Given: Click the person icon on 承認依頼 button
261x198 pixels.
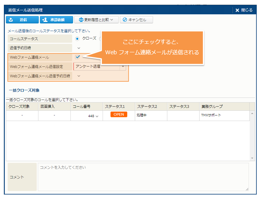Looking at the screenshot, I should coord(45,20).
